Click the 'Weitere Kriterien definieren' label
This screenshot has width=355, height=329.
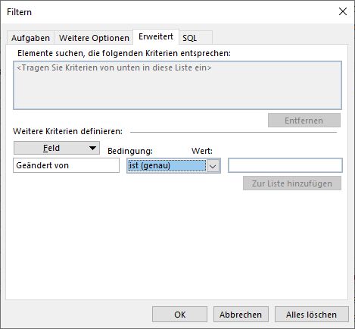coord(67,131)
